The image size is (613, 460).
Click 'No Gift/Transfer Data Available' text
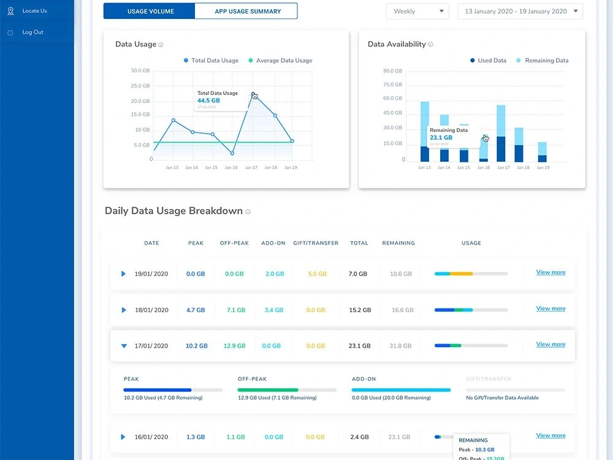pyautogui.click(x=502, y=398)
